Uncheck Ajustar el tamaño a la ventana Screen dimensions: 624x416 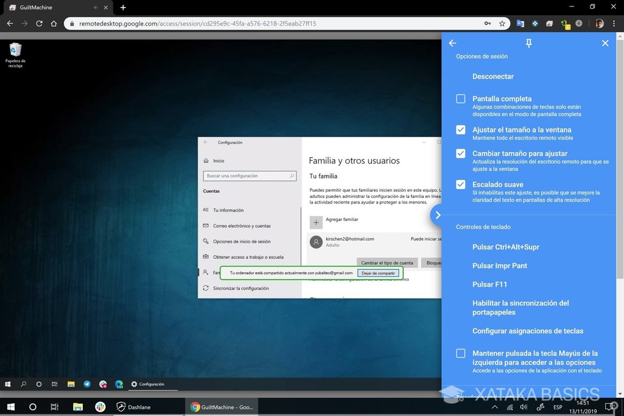click(x=460, y=129)
